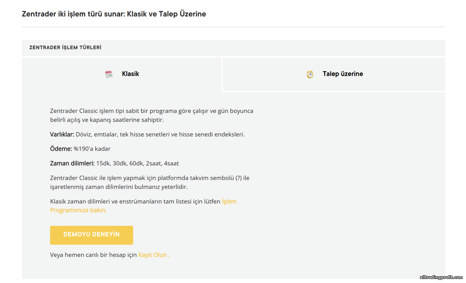
Task: Click the paragraph starting 'Zentrader Classic ile işlem yapmak'
Action: (x=150, y=182)
